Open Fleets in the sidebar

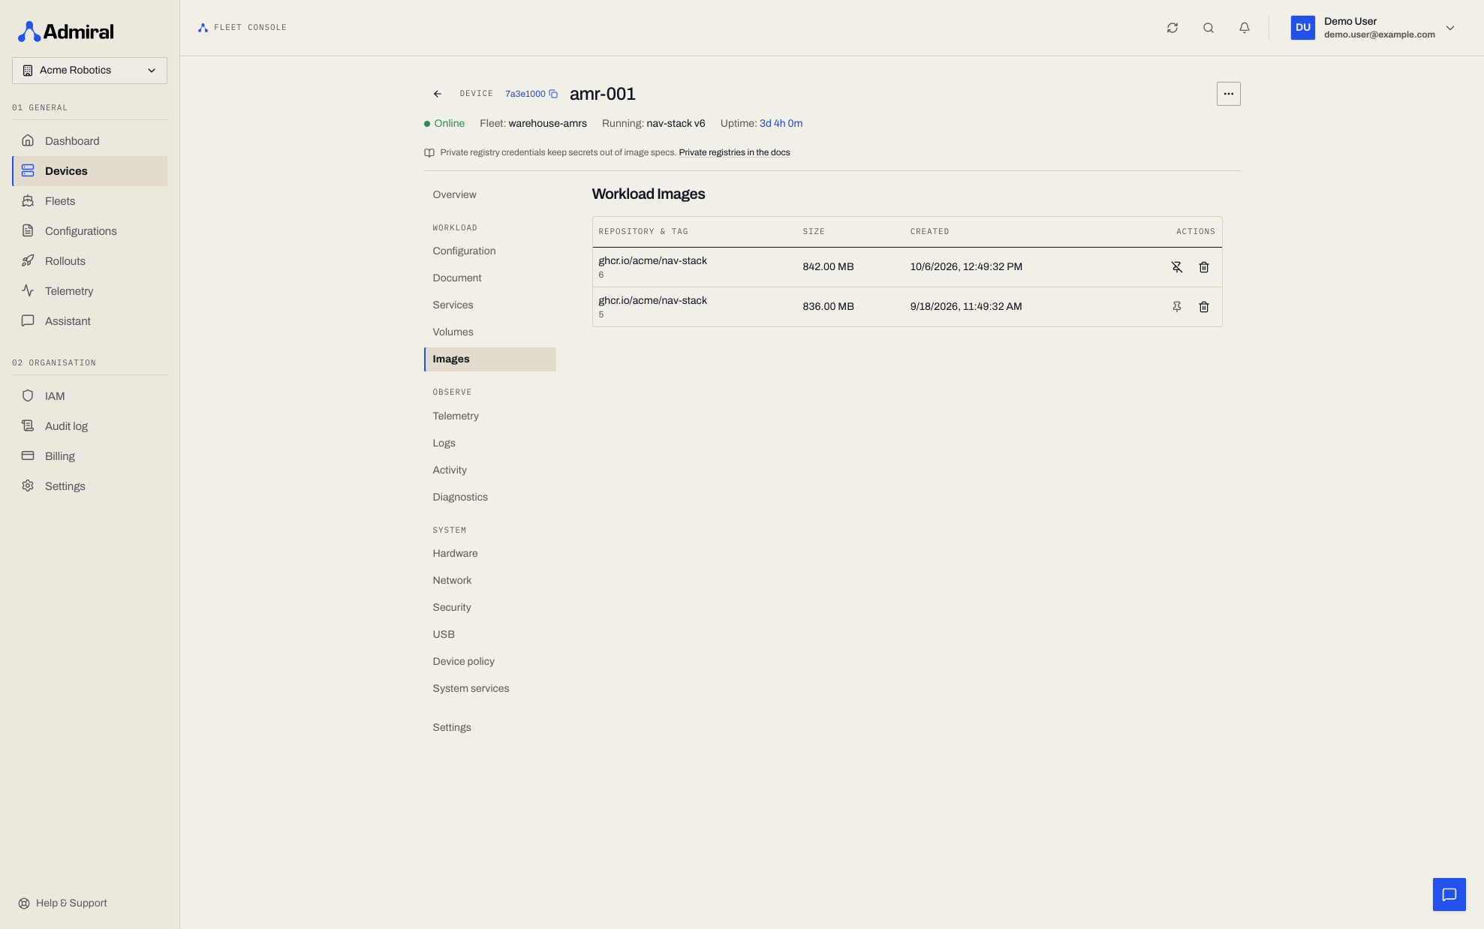point(89,201)
